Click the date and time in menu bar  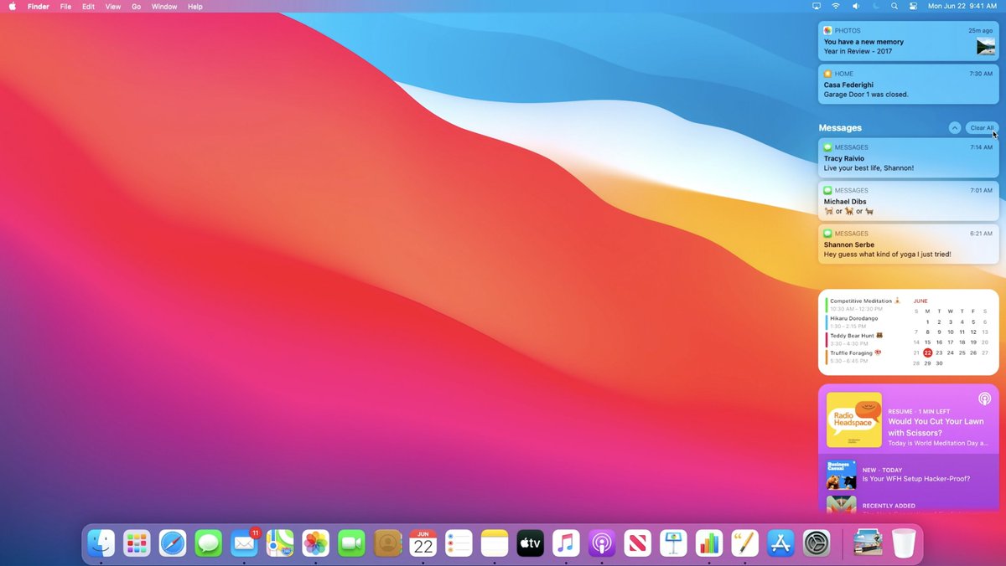962,6
